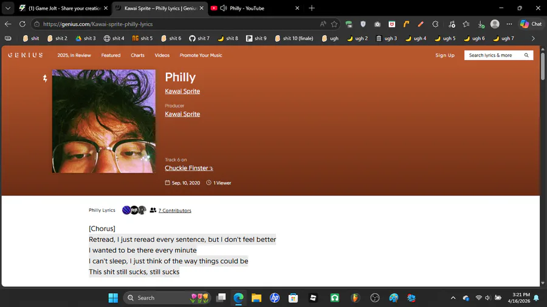Open File Explorer from taskbar
Screen dimensions: 547x307
pos(256,298)
